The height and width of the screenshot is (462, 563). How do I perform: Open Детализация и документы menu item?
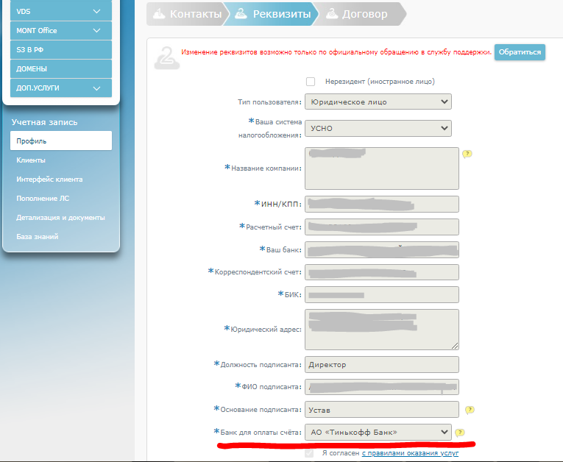[x=60, y=218]
